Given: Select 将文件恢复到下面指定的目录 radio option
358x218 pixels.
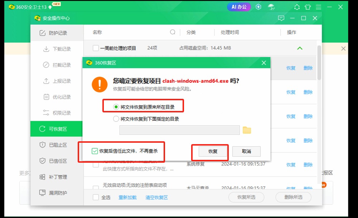Looking at the screenshot, I should coord(116,119).
